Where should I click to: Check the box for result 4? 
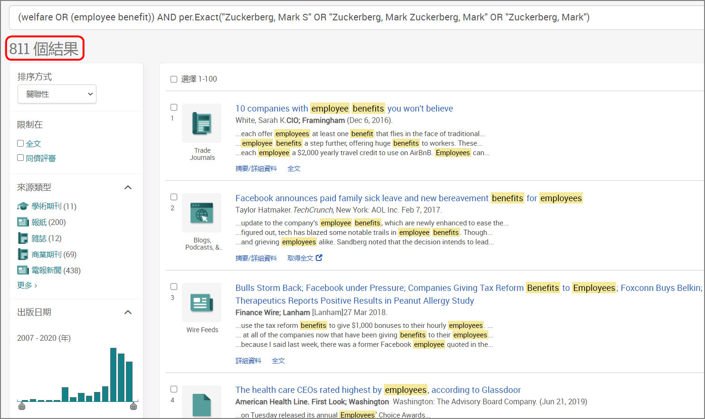coord(174,389)
